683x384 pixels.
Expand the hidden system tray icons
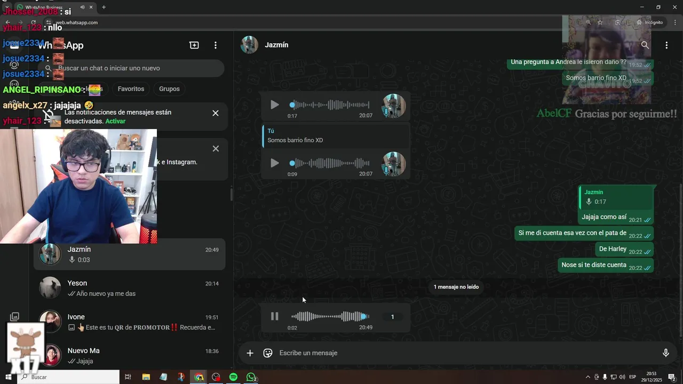pos(588,377)
